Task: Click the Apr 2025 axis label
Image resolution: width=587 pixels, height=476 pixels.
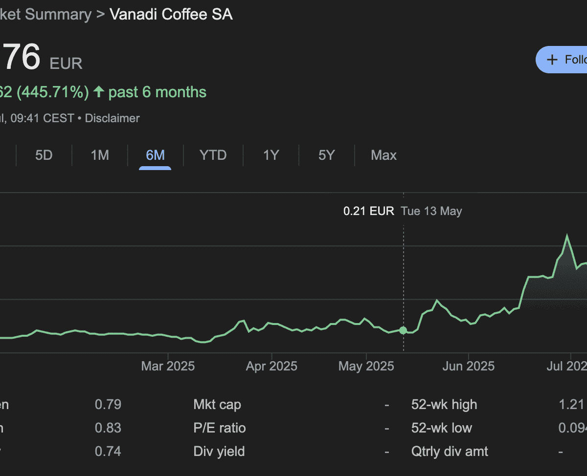Action: [x=271, y=366]
